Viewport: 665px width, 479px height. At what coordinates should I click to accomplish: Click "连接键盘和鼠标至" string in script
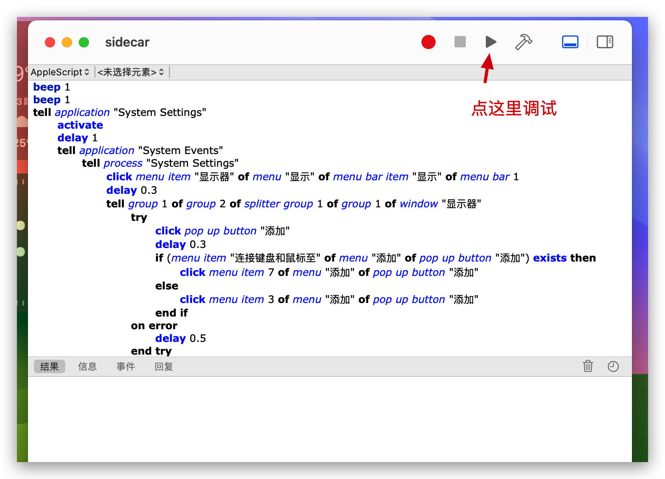point(275,258)
